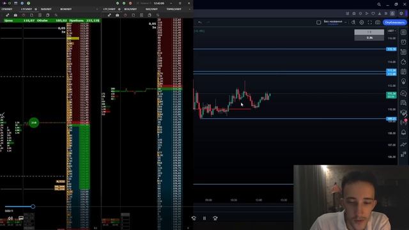Rewind the video with the back-skip button

click(194, 218)
